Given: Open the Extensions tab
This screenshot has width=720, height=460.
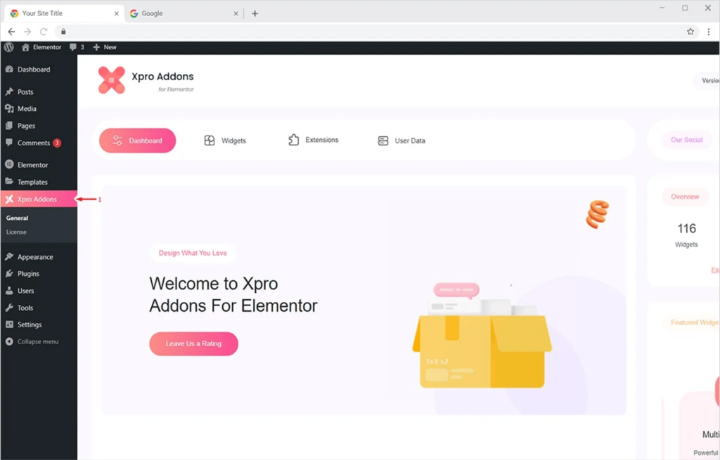Looking at the screenshot, I should (x=314, y=140).
